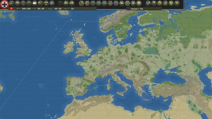Viewport: 212px width, 119px height.
Task: Toggle the star objectives overlay hexagon
Action: pos(133,3)
